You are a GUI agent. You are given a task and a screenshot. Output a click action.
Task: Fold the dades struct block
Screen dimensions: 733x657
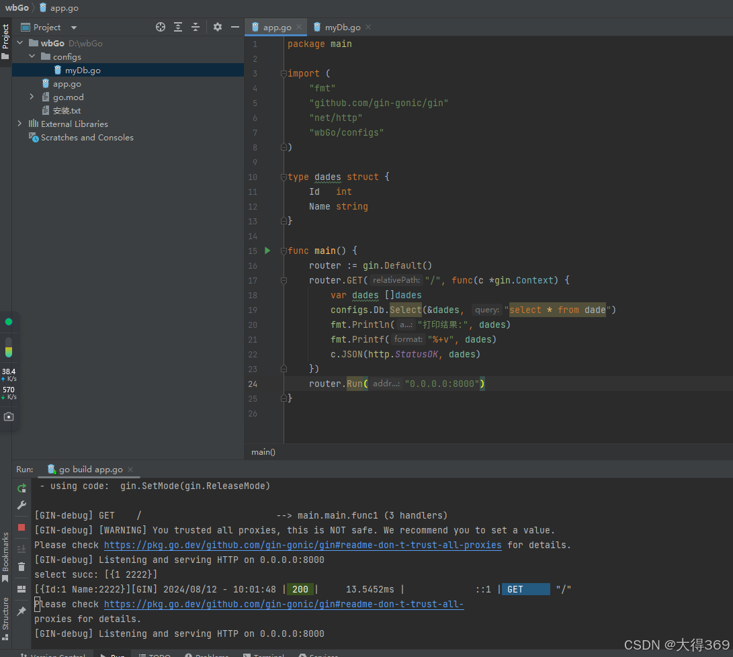[284, 177]
